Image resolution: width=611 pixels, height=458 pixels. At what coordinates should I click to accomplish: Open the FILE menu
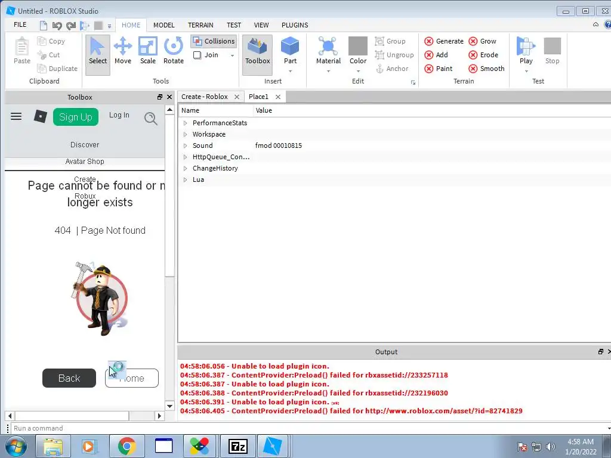20,25
